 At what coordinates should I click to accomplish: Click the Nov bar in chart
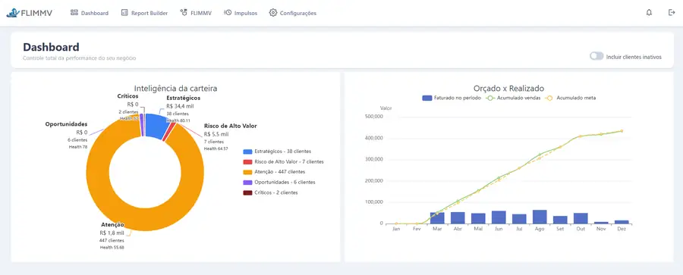click(601, 223)
